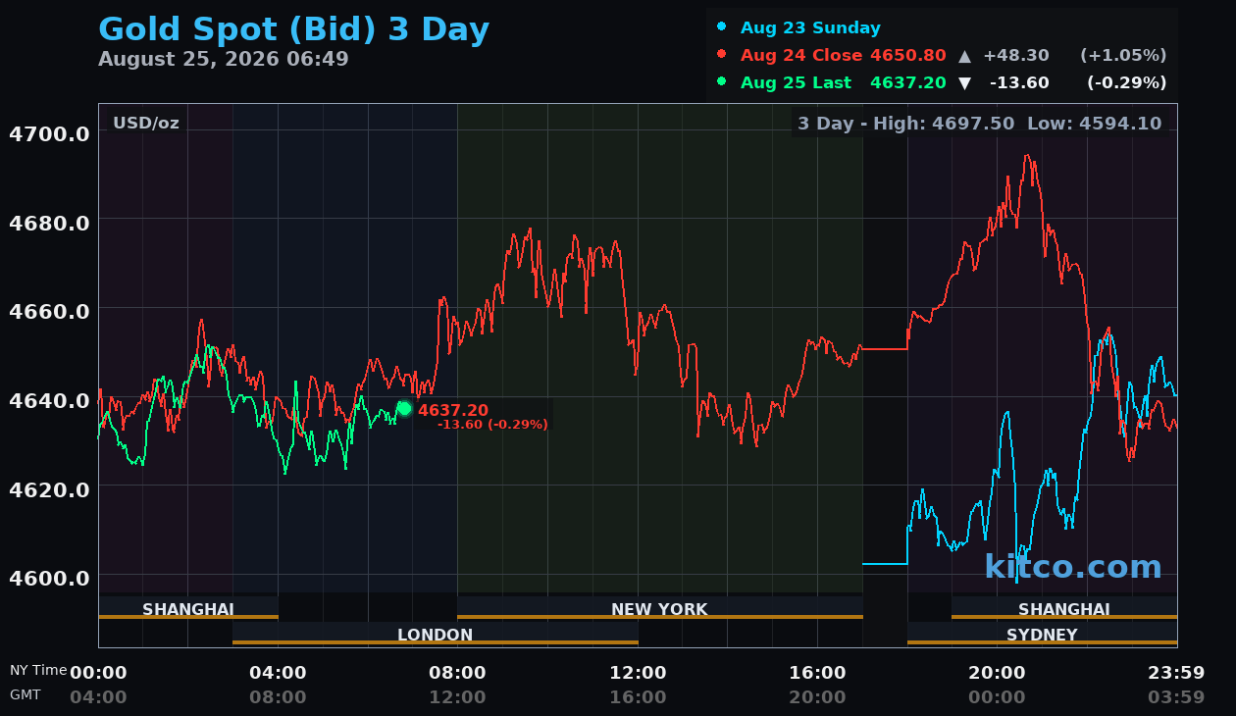This screenshot has height=716, width=1236.
Task: Click the 20:00 NY time tick label
Action: (x=997, y=673)
